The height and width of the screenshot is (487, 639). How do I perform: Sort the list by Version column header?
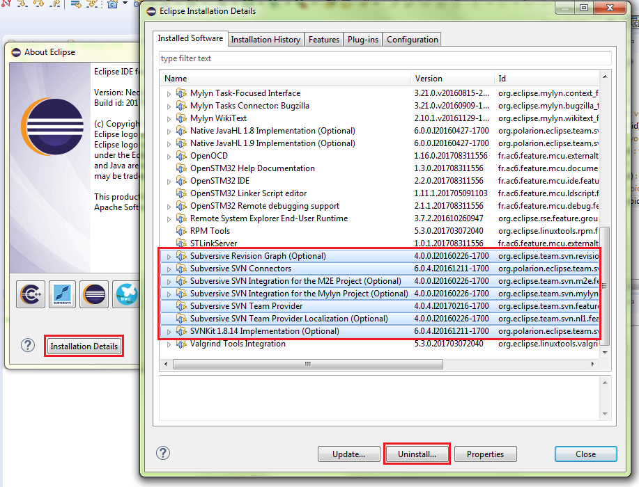(x=452, y=79)
